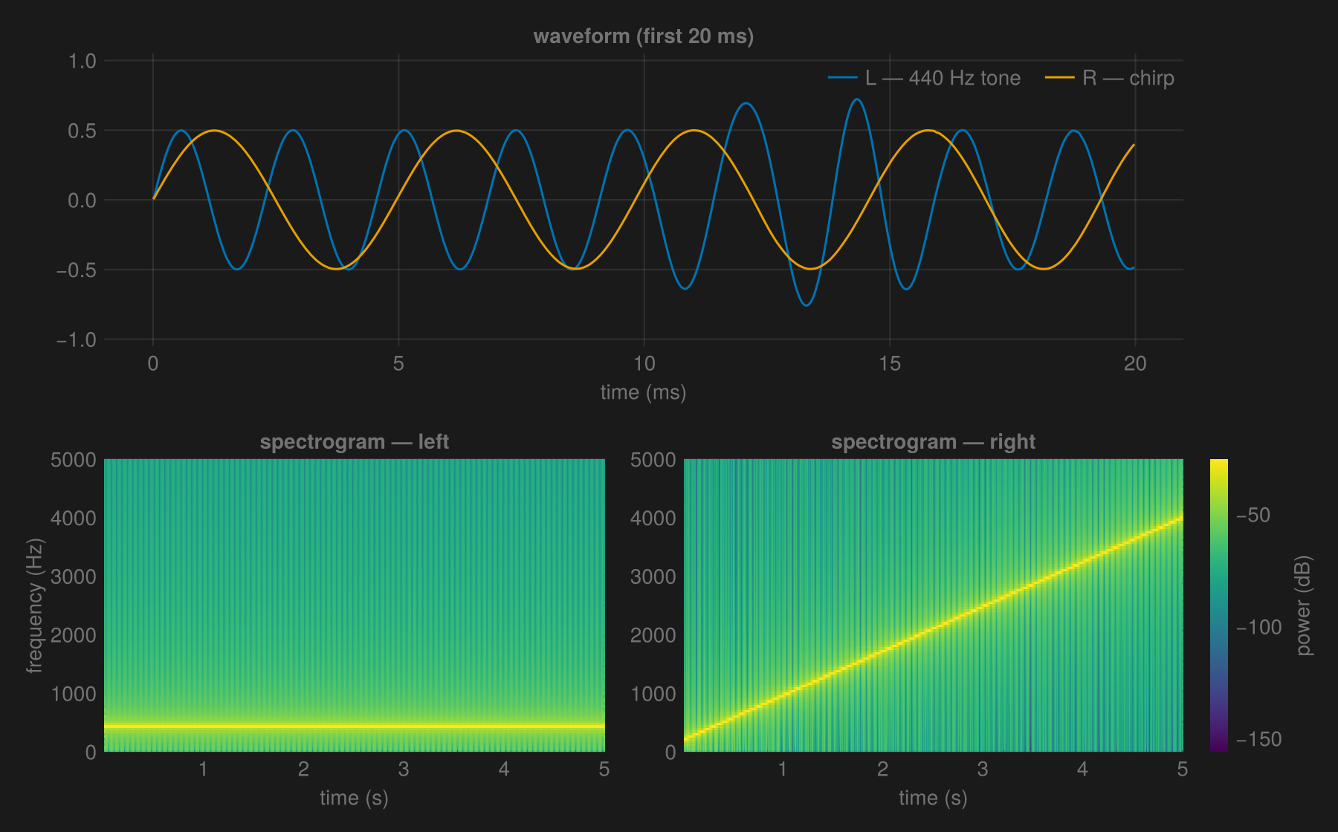Click the −150 colorbar tick label
Image resolution: width=1338 pixels, height=832 pixels.
click(x=1258, y=739)
